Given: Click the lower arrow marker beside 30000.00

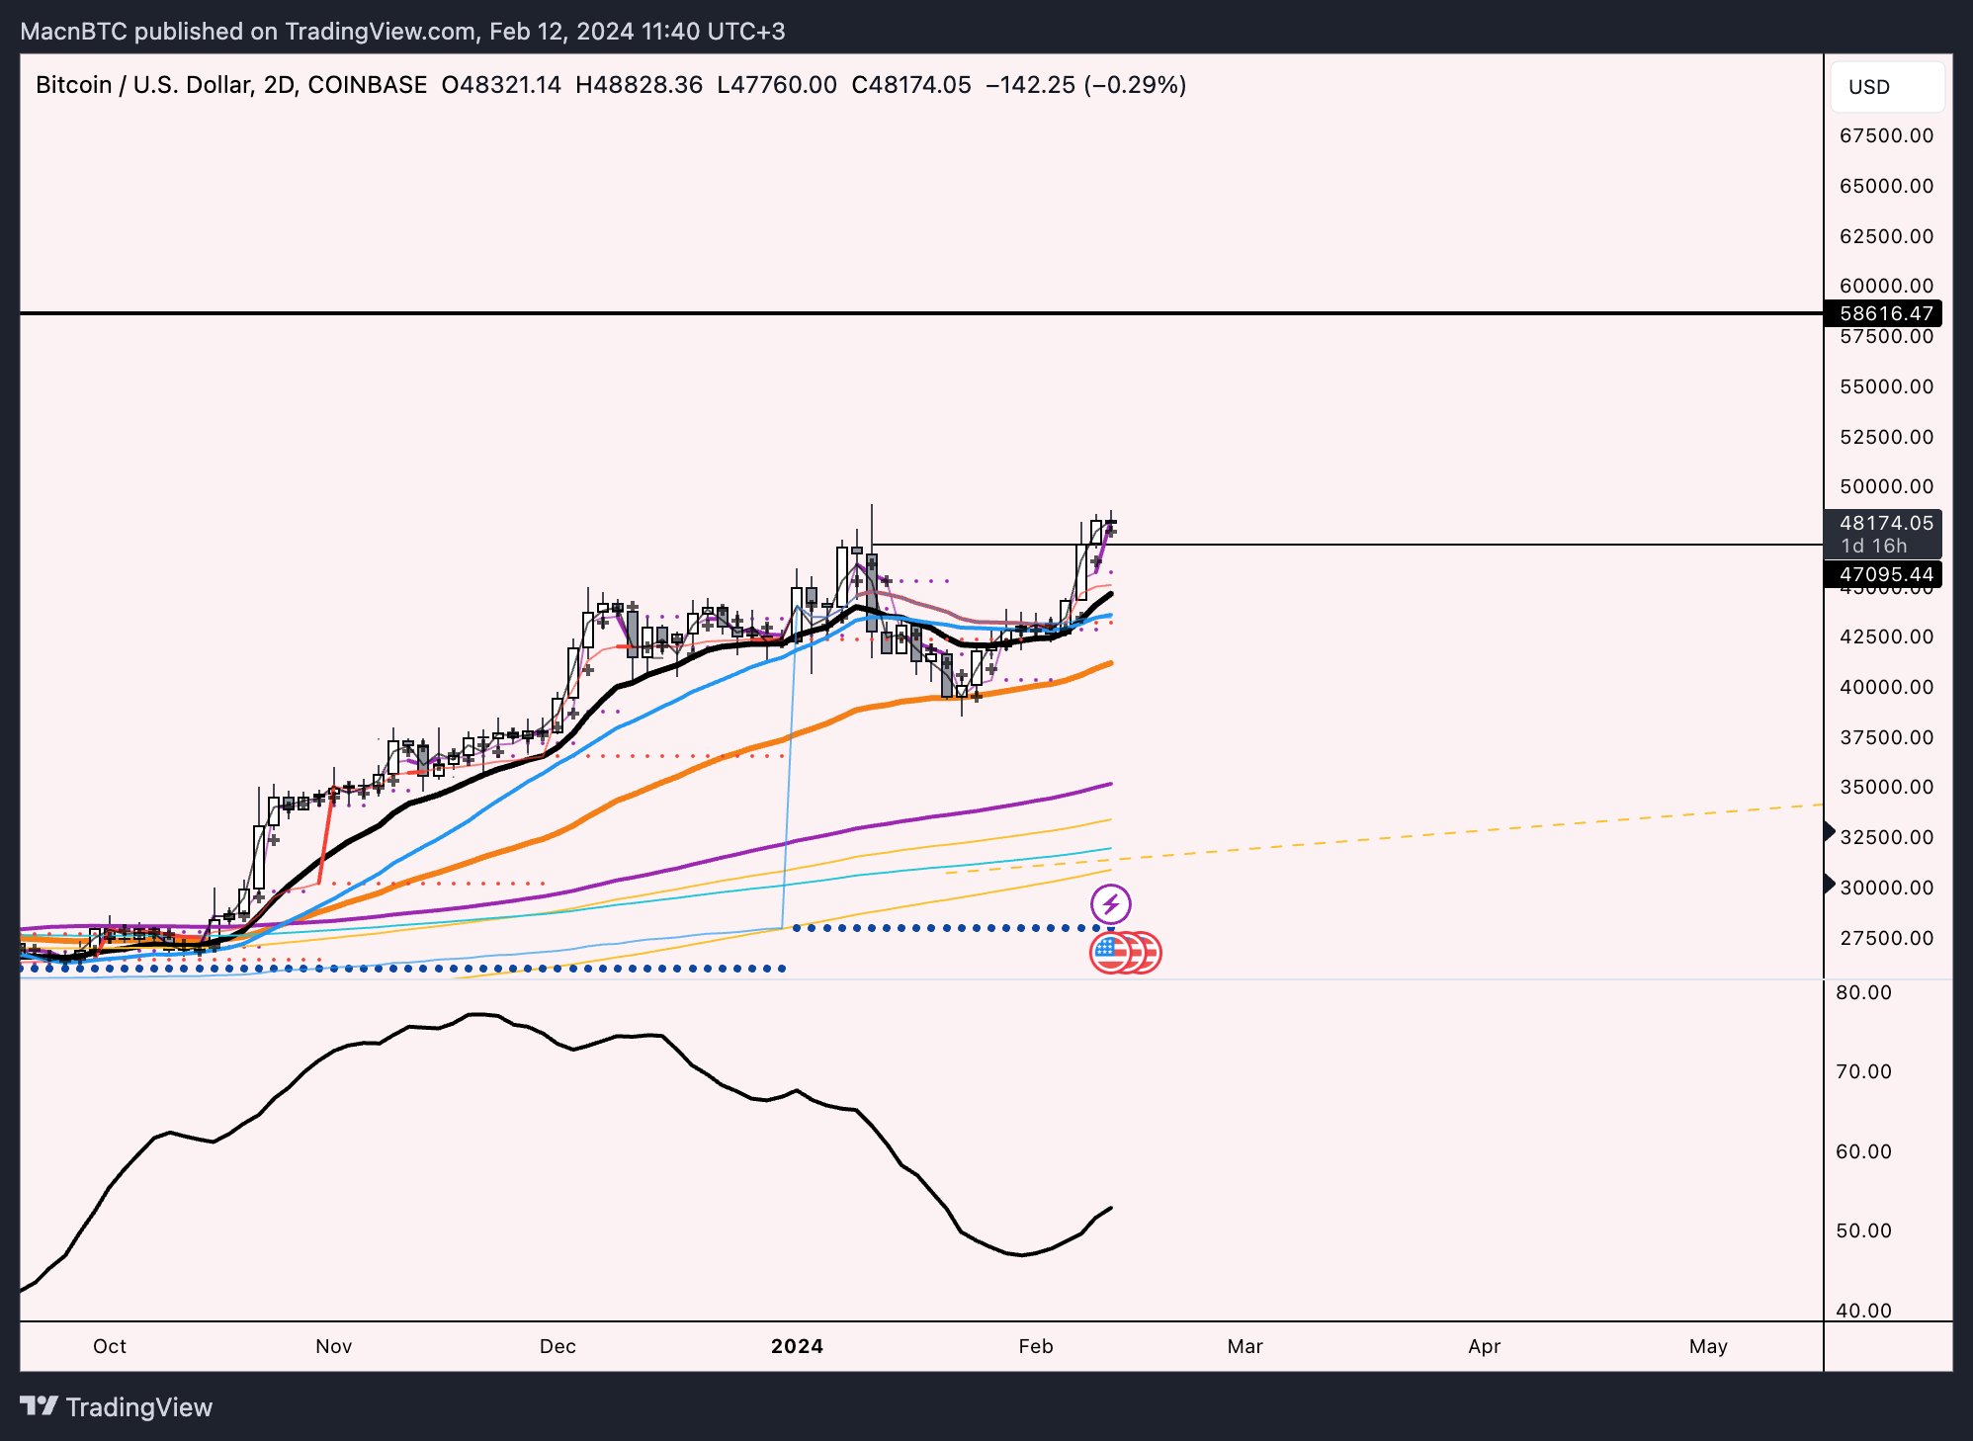Looking at the screenshot, I should [x=1830, y=884].
